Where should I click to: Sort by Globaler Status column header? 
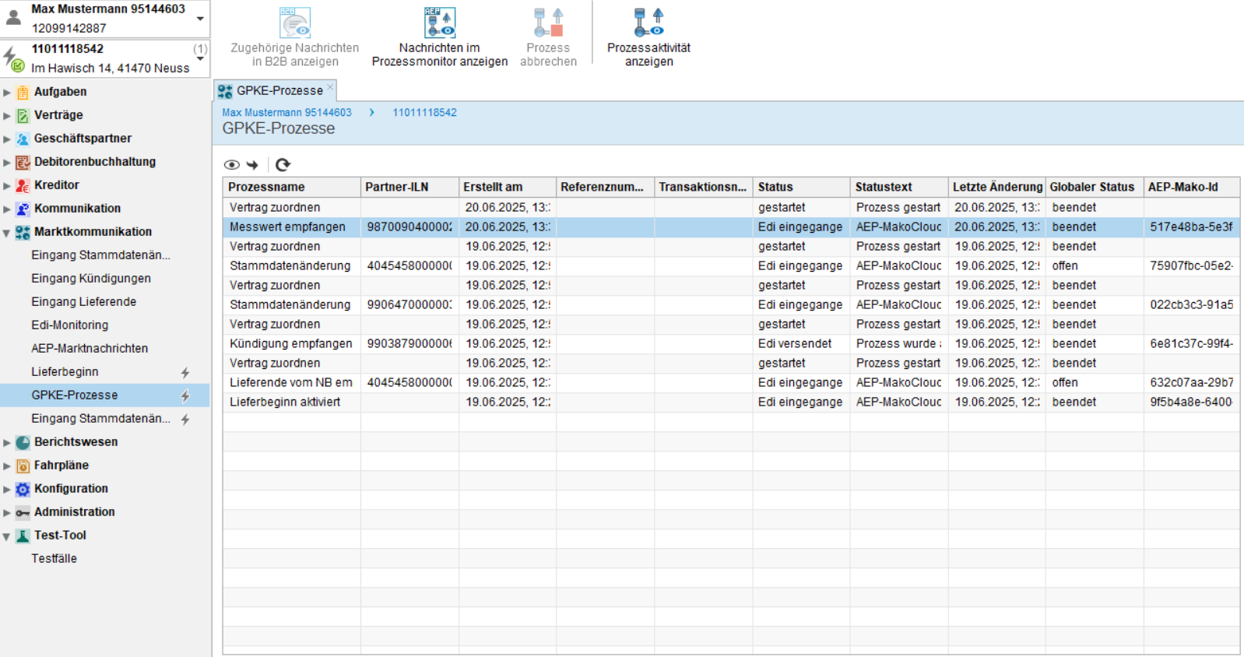1094,187
